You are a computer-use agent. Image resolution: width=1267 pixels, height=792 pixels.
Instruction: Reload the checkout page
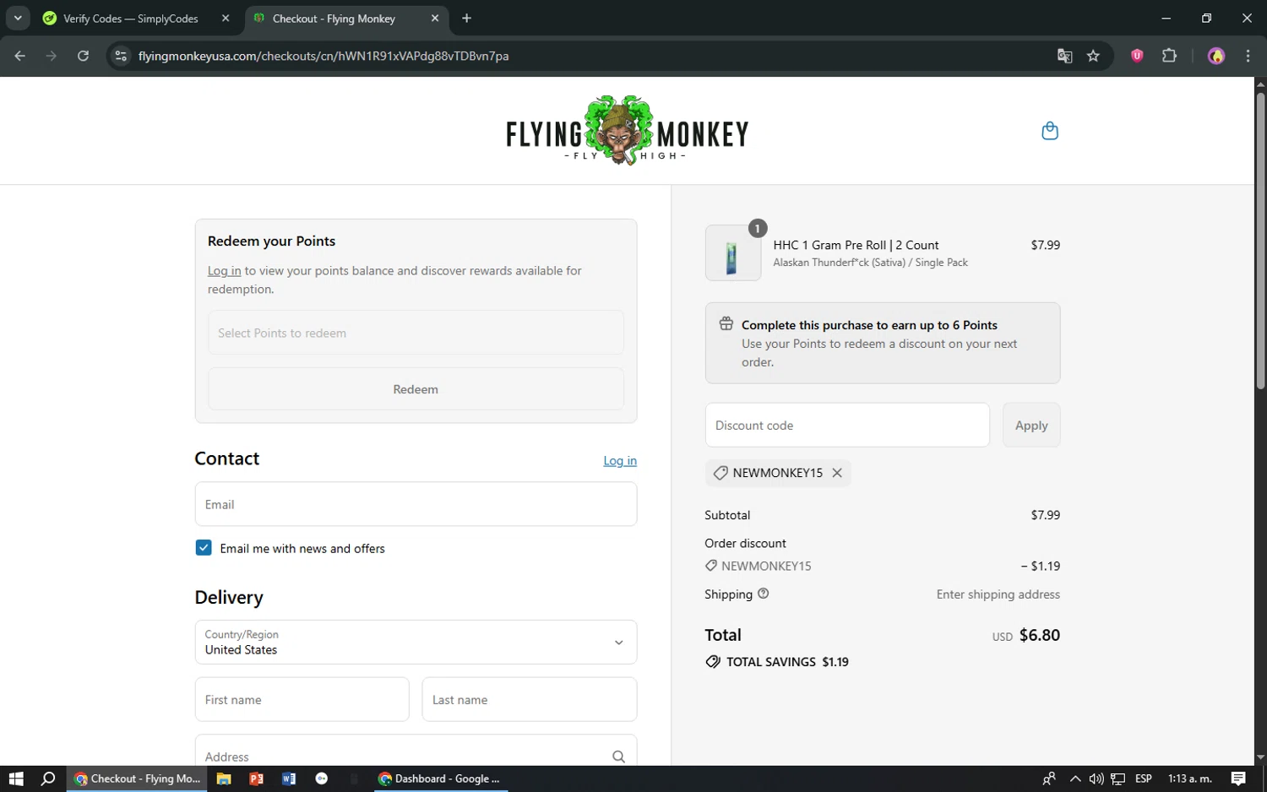pyautogui.click(x=83, y=56)
